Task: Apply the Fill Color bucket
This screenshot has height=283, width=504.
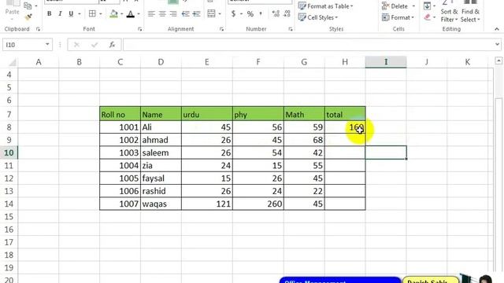Action: click(x=113, y=14)
